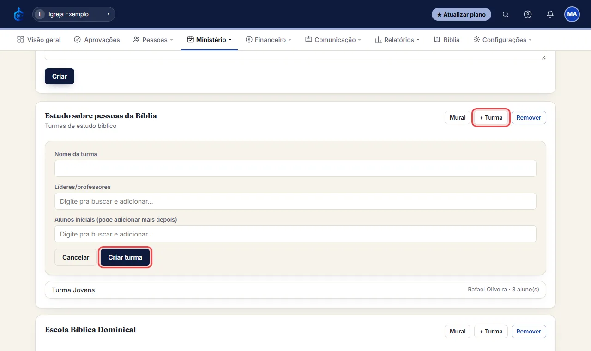Open the Igreja Exemplo church selector
Screen dimensions: 591x351
(x=74, y=14)
